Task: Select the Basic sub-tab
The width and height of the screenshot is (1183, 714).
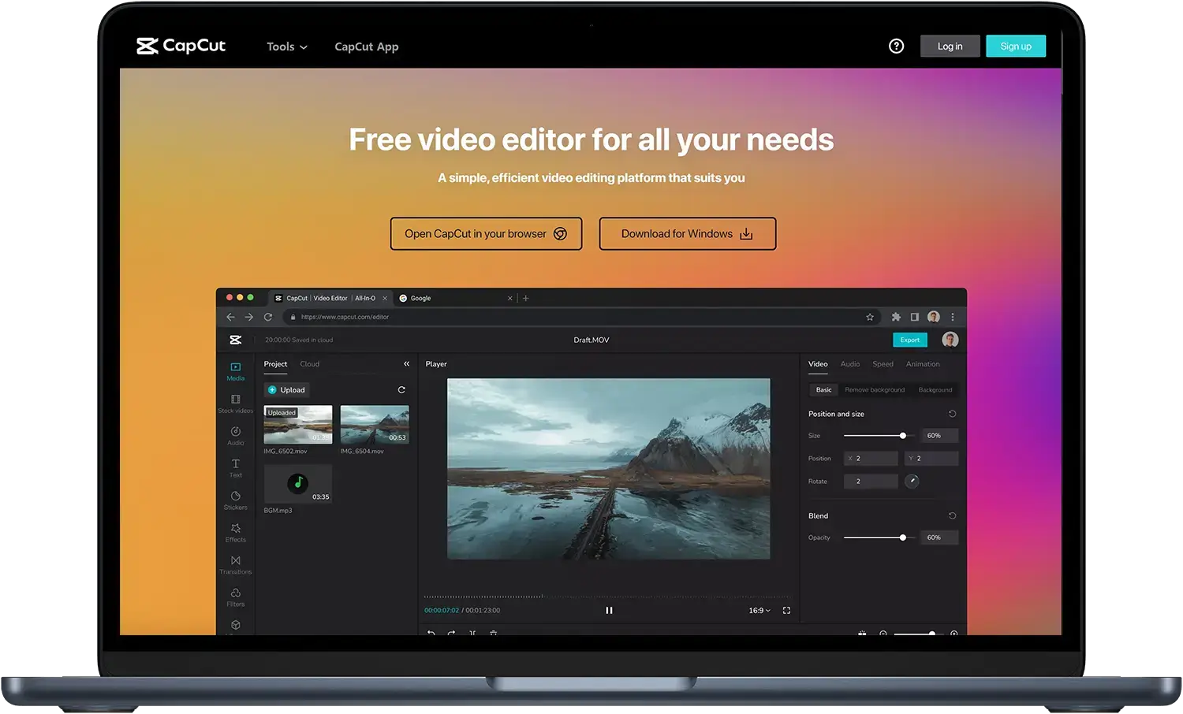Action: [823, 389]
